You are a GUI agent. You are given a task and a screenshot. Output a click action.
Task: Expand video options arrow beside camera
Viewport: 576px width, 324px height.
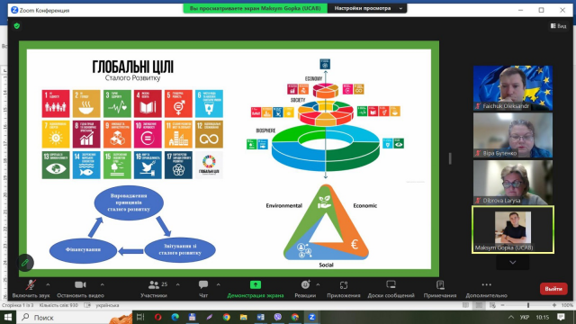click(102, 284)
